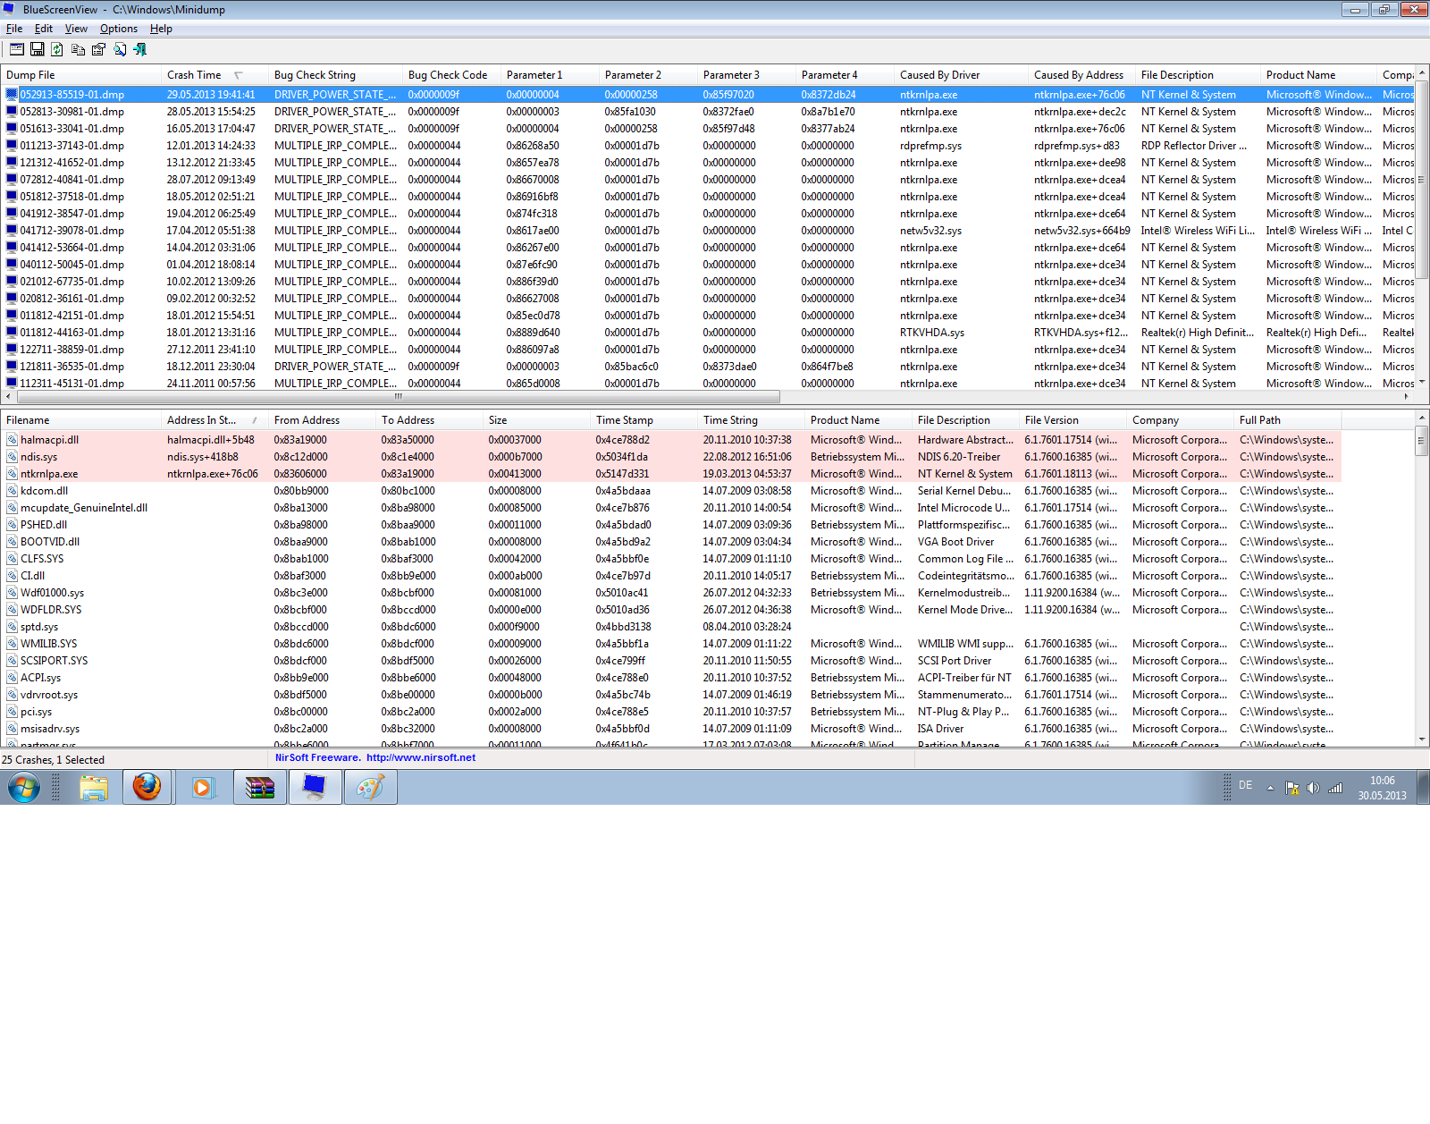Open the Options menu
This screenshot has height=1124, width=1430.
(119, 29)
